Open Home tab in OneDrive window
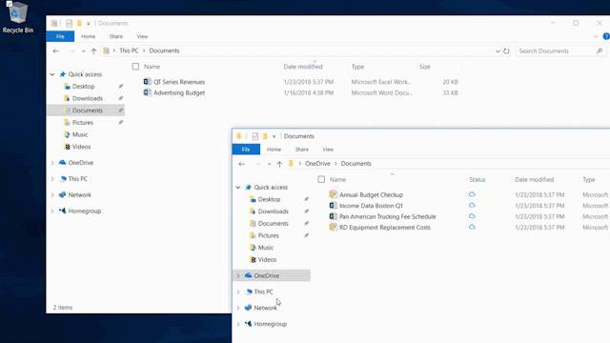The height and width of the screenshot is (343, 610). (x=274, y=149)
